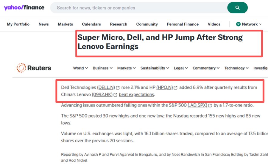Focus the news and tickers search field
268x168 pixels.
(138, 8)
